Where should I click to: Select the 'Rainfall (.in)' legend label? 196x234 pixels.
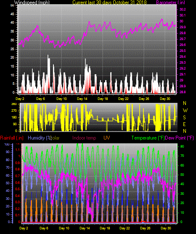point(12,138)
